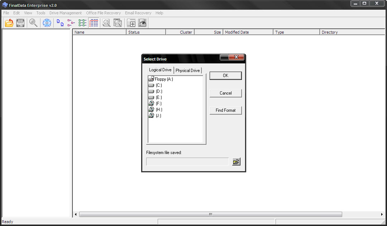Switch to large icons view

coord(60,23)
